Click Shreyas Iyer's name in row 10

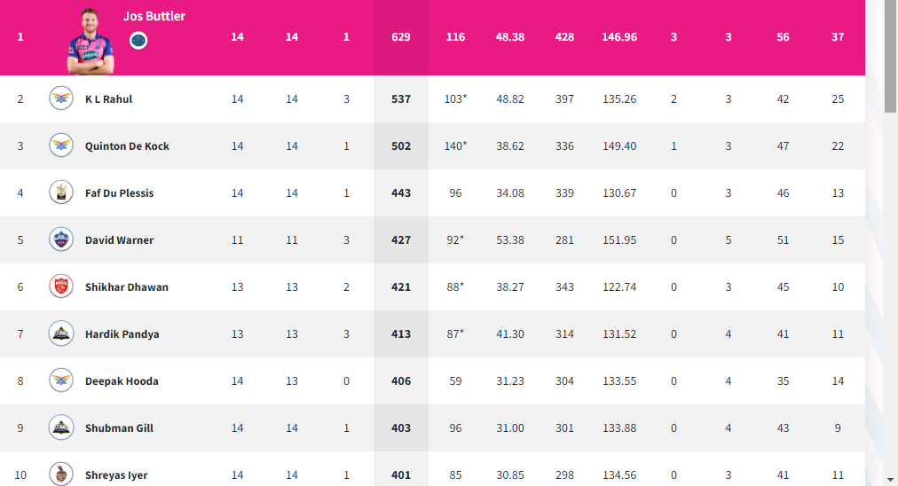(x=116, y=475)
